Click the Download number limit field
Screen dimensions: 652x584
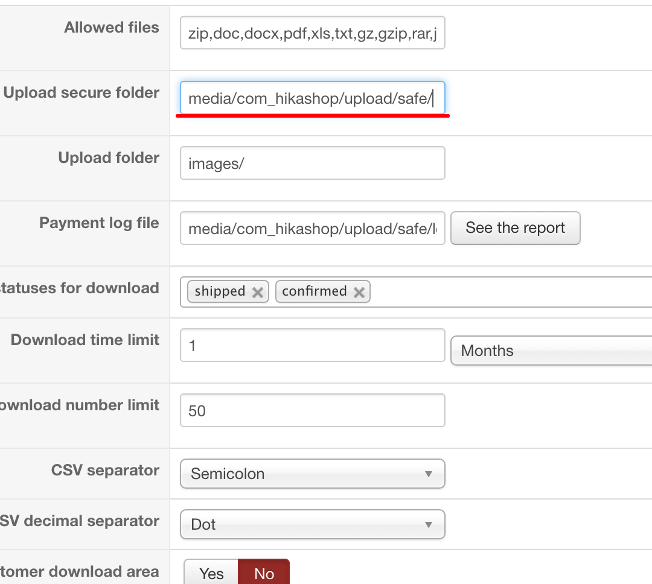[312, 411]
